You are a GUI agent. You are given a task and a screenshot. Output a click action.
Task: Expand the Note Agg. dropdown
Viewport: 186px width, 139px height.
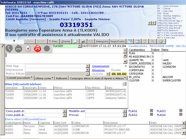coord(87,66)
